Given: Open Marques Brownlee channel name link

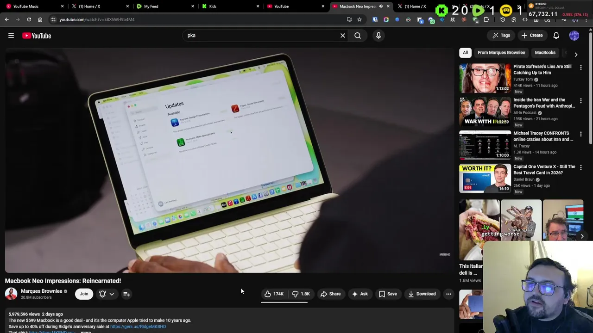Looking at the screenshot, I should pyautogui.click(x=41, y=291).
